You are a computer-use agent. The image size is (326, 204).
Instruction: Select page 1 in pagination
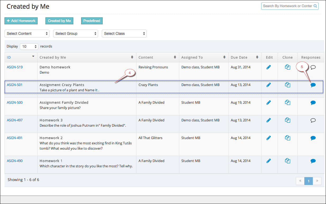309,181
